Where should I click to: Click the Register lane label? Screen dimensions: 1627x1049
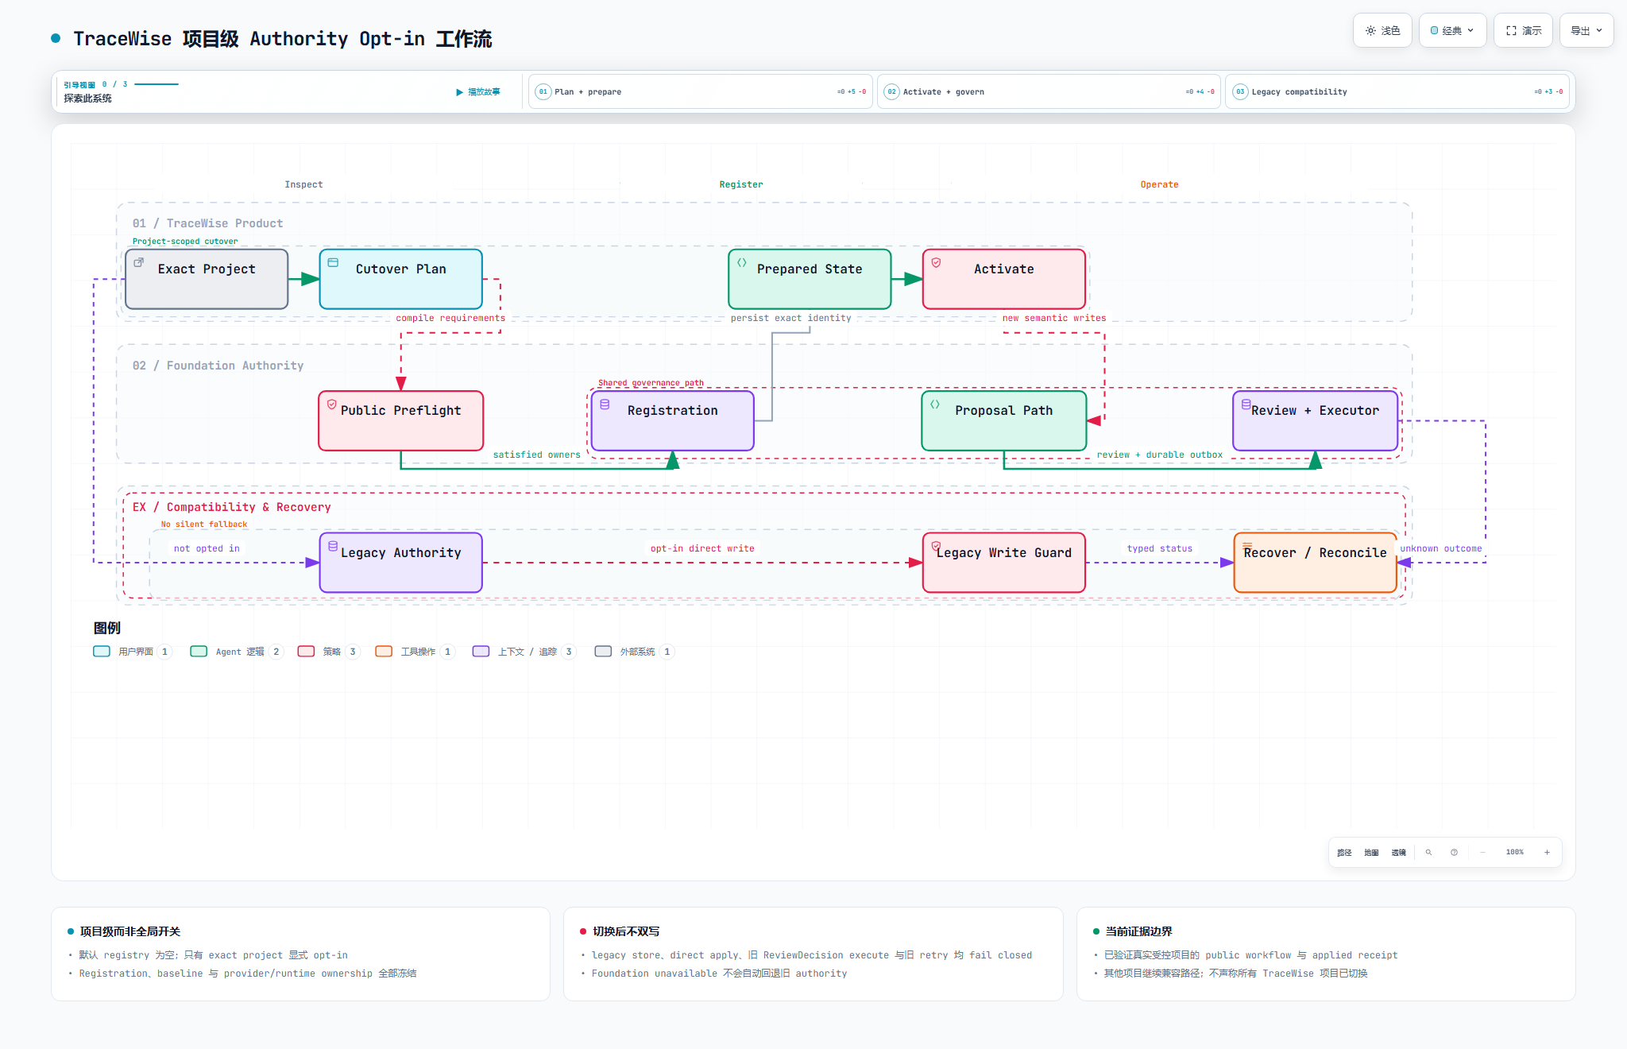(741, 184)
